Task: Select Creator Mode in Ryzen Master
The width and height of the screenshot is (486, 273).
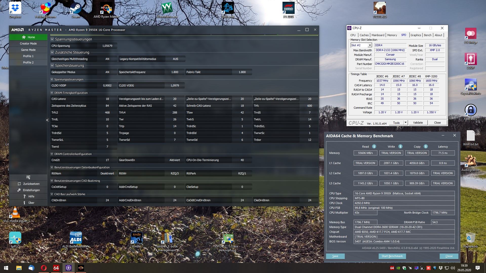Action: click(x=28, y=43)
